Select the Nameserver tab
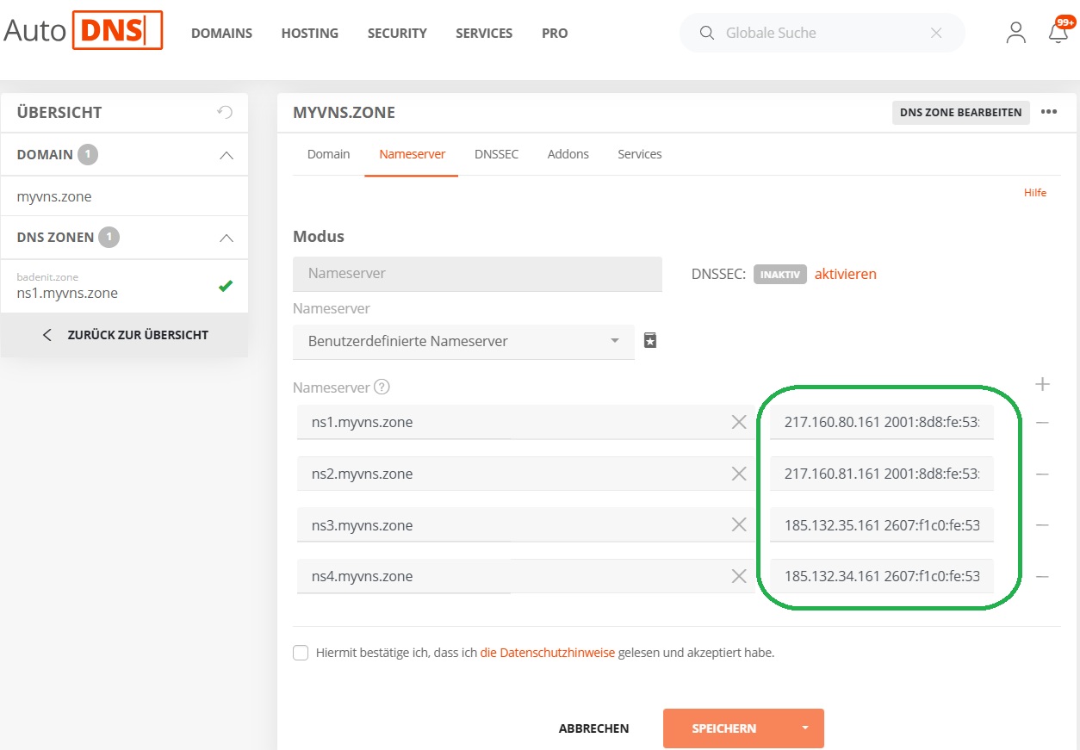 pyautogui.click(x=412, y=154)
